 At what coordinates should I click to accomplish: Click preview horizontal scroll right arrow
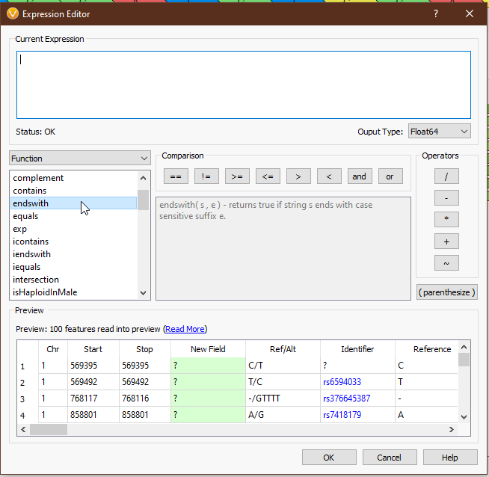452,430
